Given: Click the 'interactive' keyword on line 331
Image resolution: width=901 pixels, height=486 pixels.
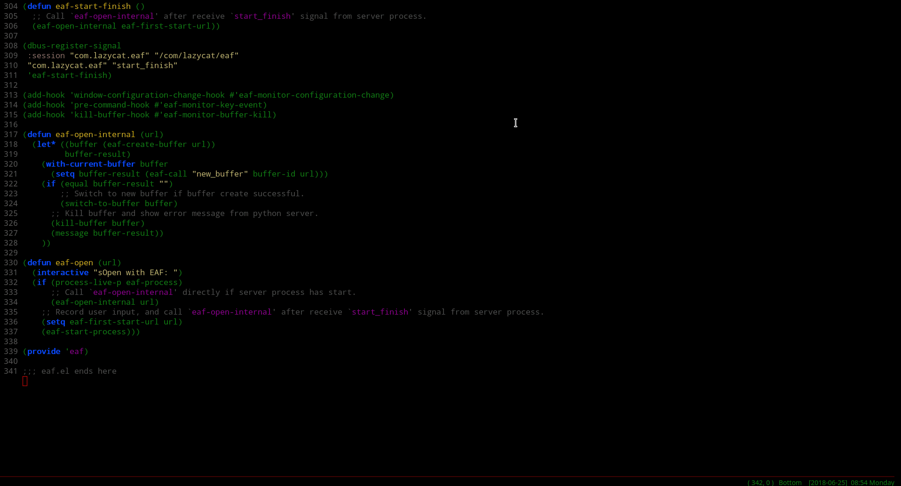Looking at the screenshot, I should [x=63, y=272].
